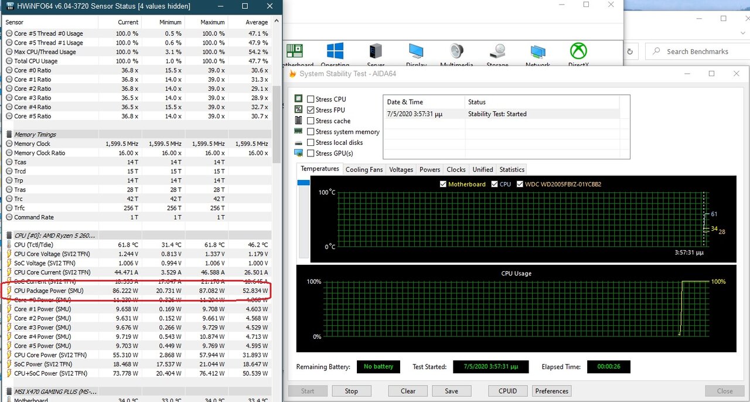Click the clock icon on the Core #0 Ratio row
750x402 pixels.
point(9,70)
